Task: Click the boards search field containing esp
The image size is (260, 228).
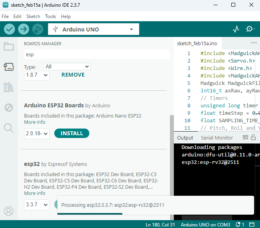Action: click(x=96, y=55)
